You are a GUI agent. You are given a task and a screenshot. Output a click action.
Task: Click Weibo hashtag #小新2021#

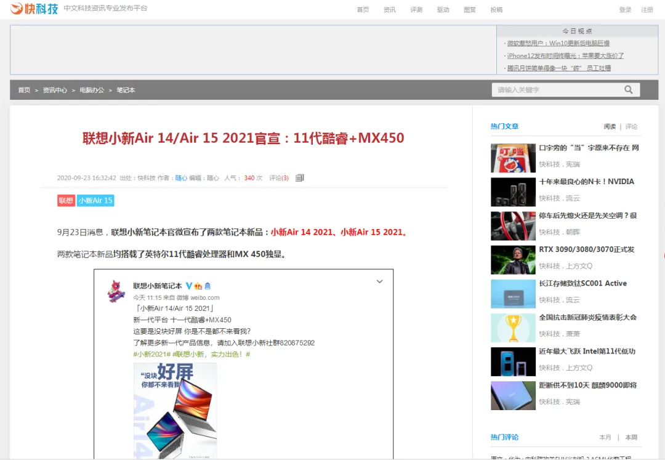click(x=152, y=355)
